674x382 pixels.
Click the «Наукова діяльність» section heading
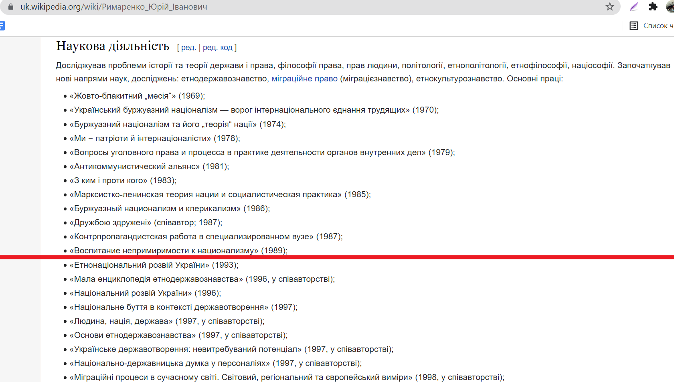tap(113, 46)
